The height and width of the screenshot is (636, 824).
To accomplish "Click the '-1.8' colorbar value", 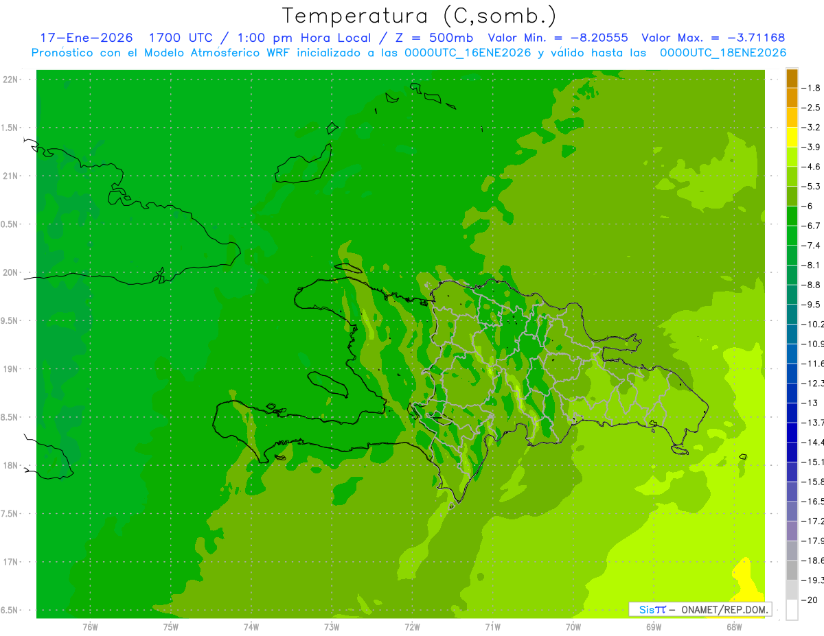I will tap(812, 88).
